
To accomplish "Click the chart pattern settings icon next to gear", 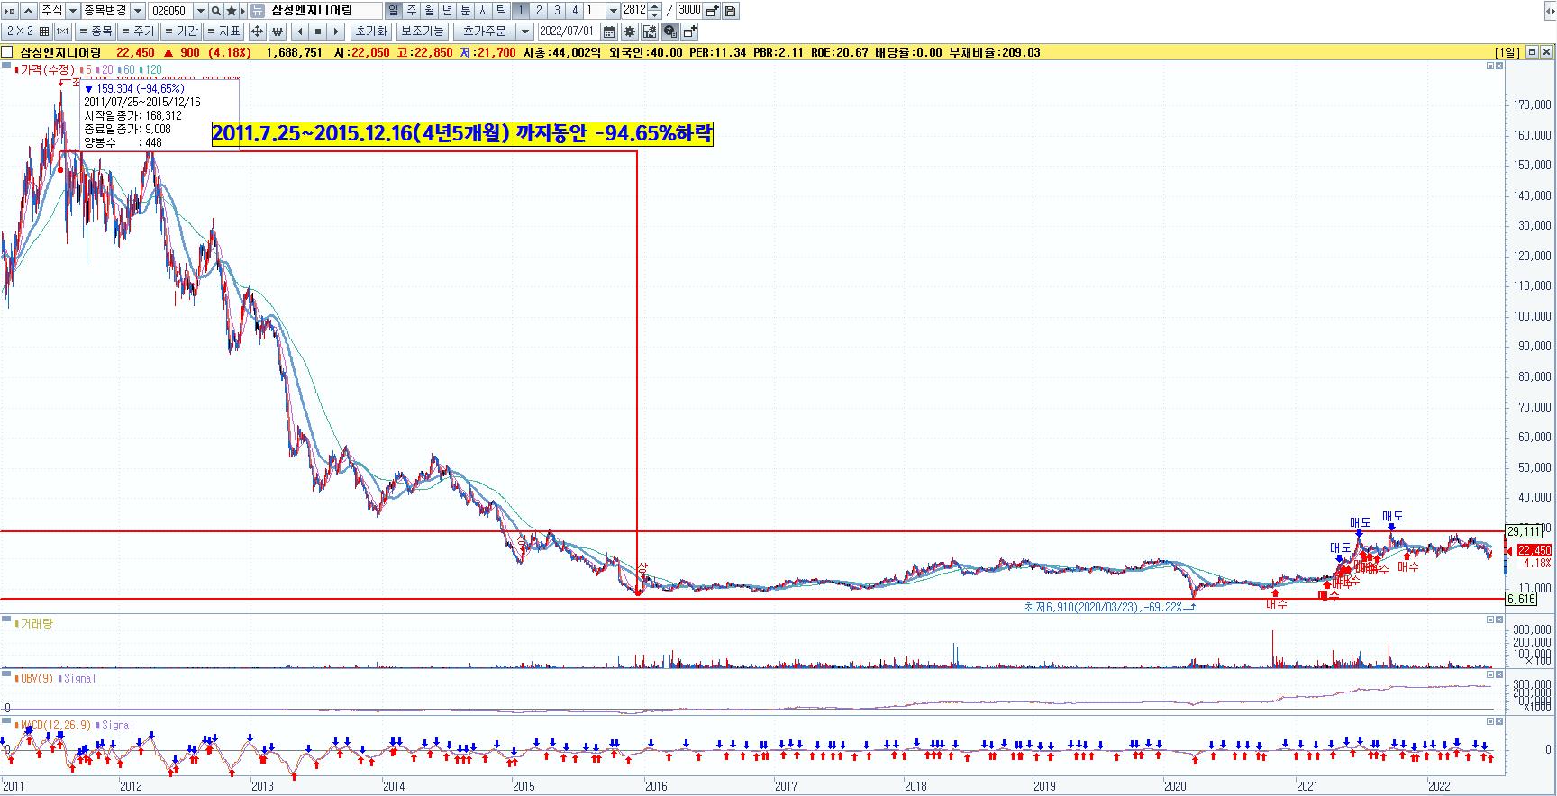I will (650, 32).
